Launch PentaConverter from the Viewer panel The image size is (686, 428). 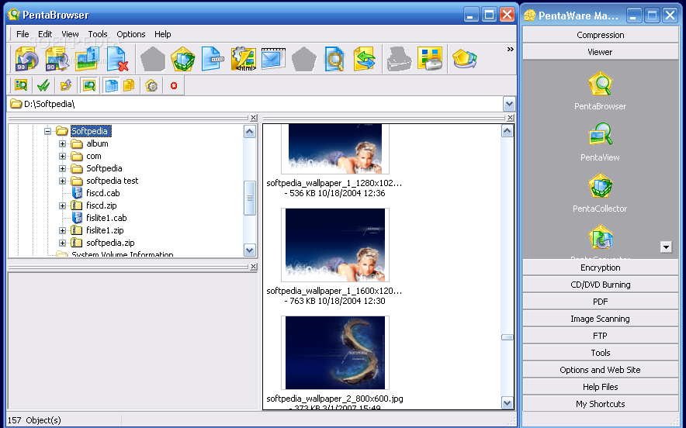click(601, 241)
